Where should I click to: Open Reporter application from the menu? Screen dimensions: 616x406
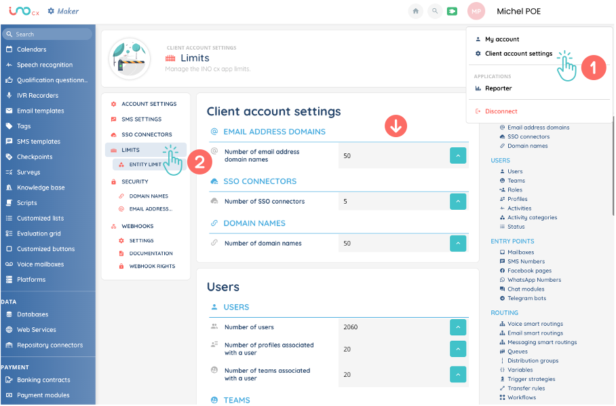coord(498,88)
